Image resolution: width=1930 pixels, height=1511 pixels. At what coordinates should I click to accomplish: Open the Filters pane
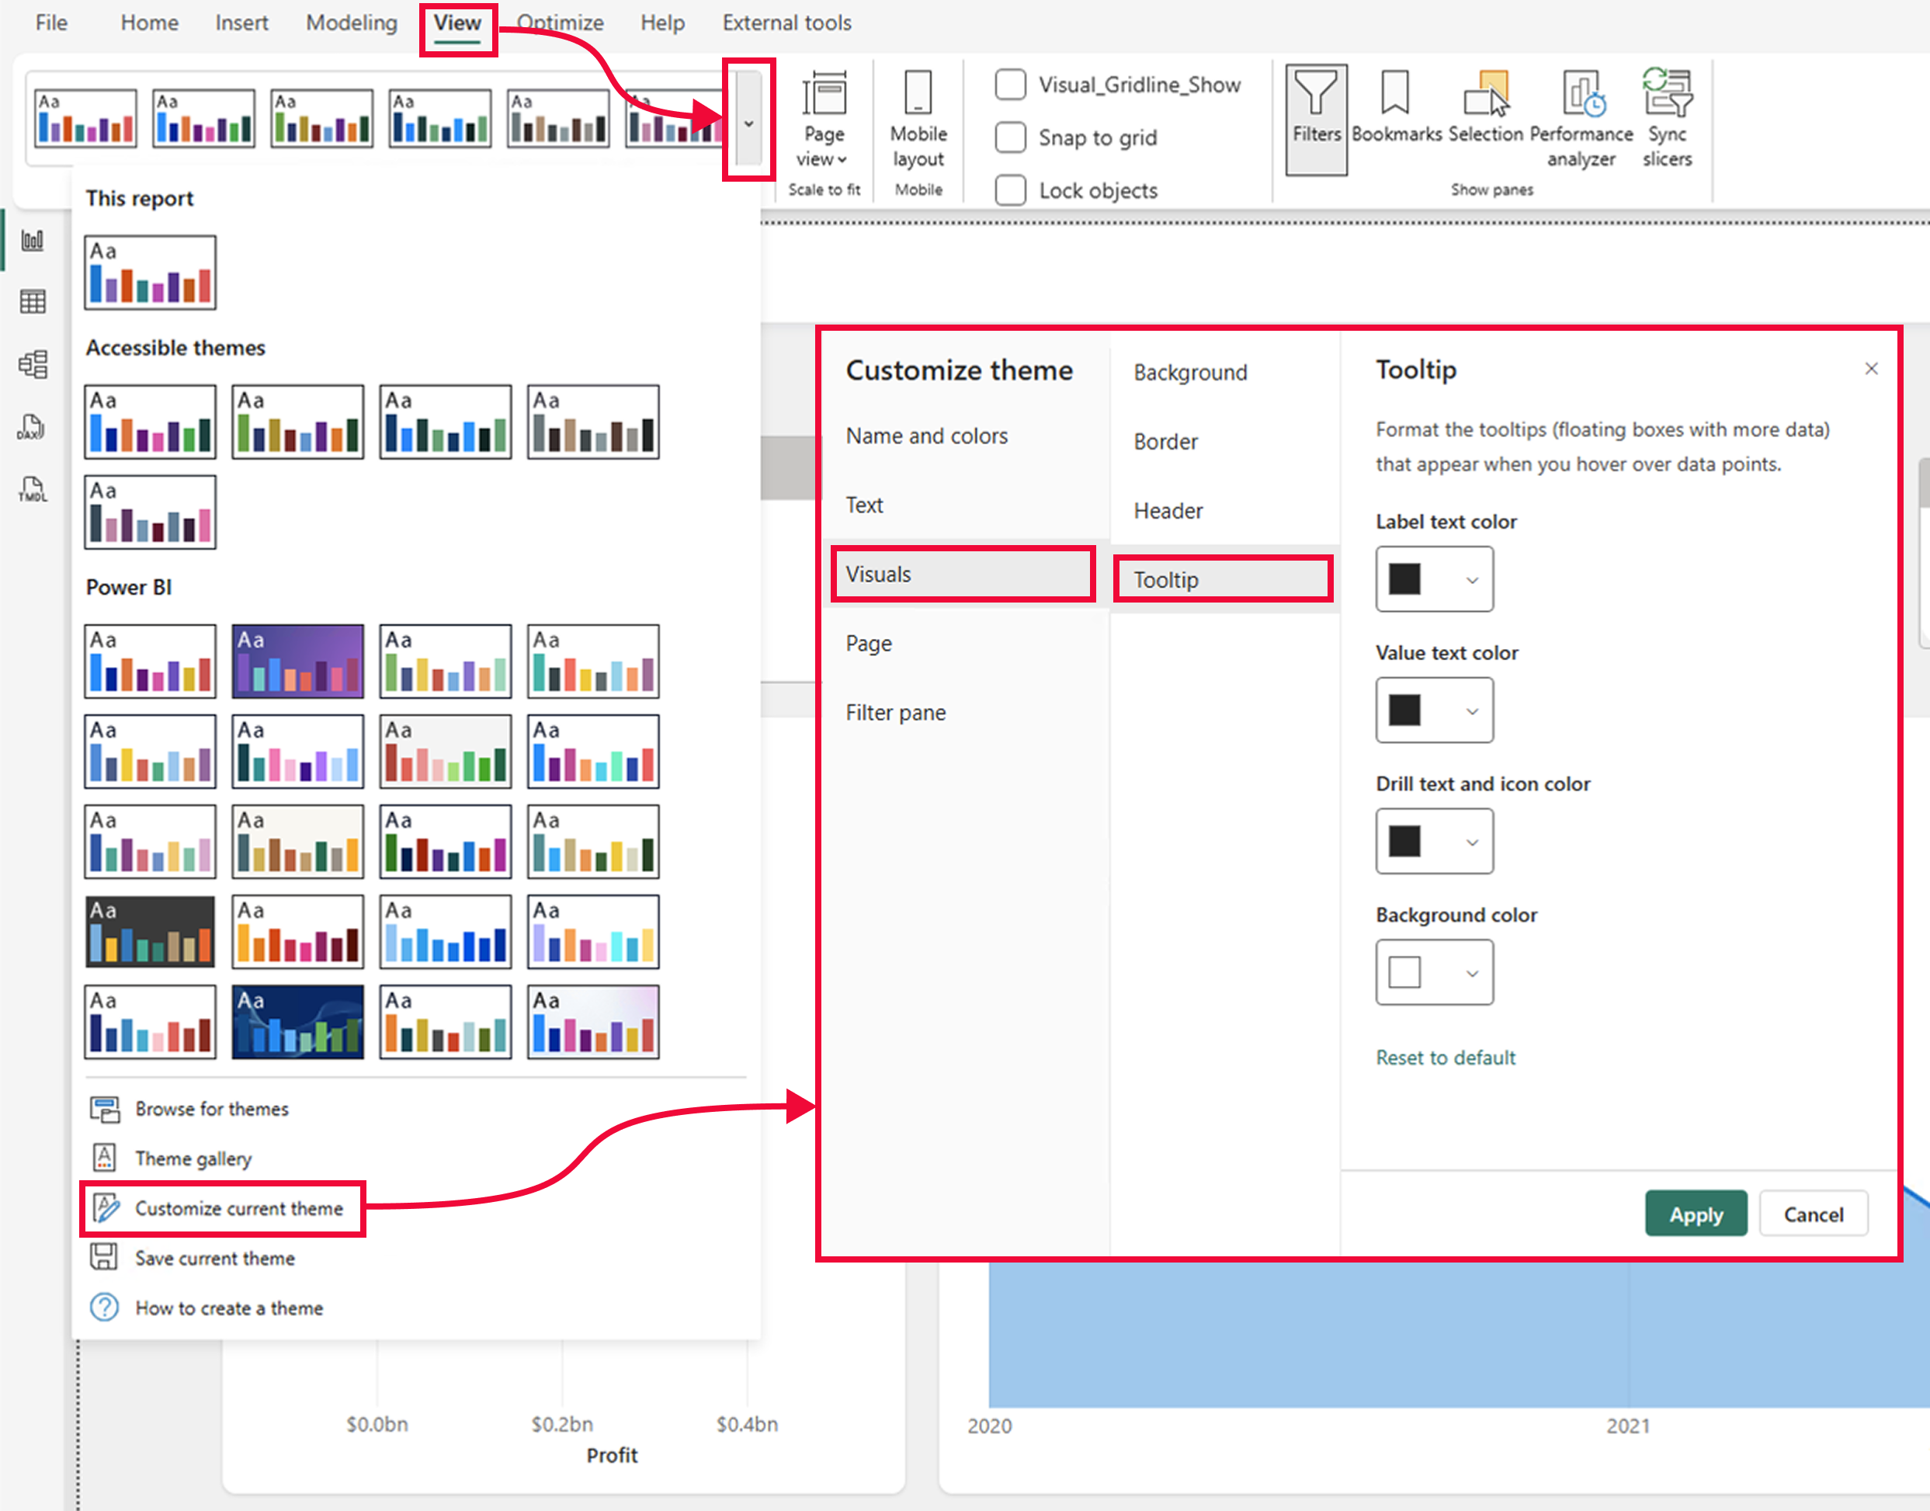pos(1315,115)
